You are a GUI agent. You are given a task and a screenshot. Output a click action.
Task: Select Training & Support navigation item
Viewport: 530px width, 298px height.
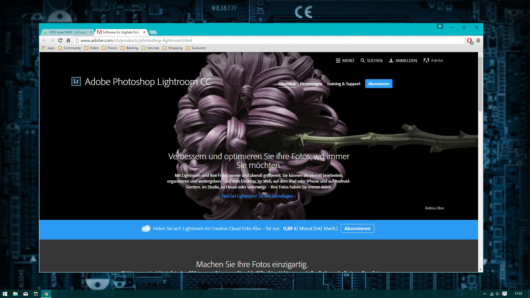click(343, 84)
